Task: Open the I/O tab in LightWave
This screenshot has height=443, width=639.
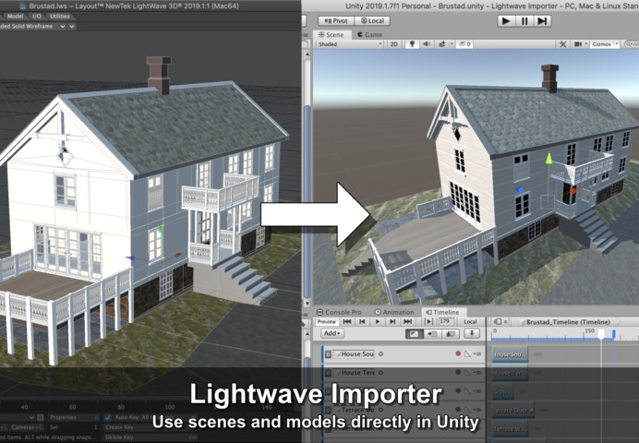Action: pos(37,17)
